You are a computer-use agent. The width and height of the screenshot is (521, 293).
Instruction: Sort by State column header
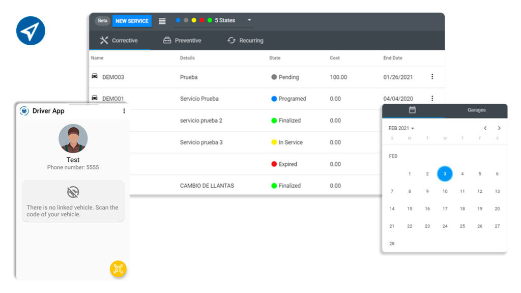pyautogui.click(x=275, y=58)
